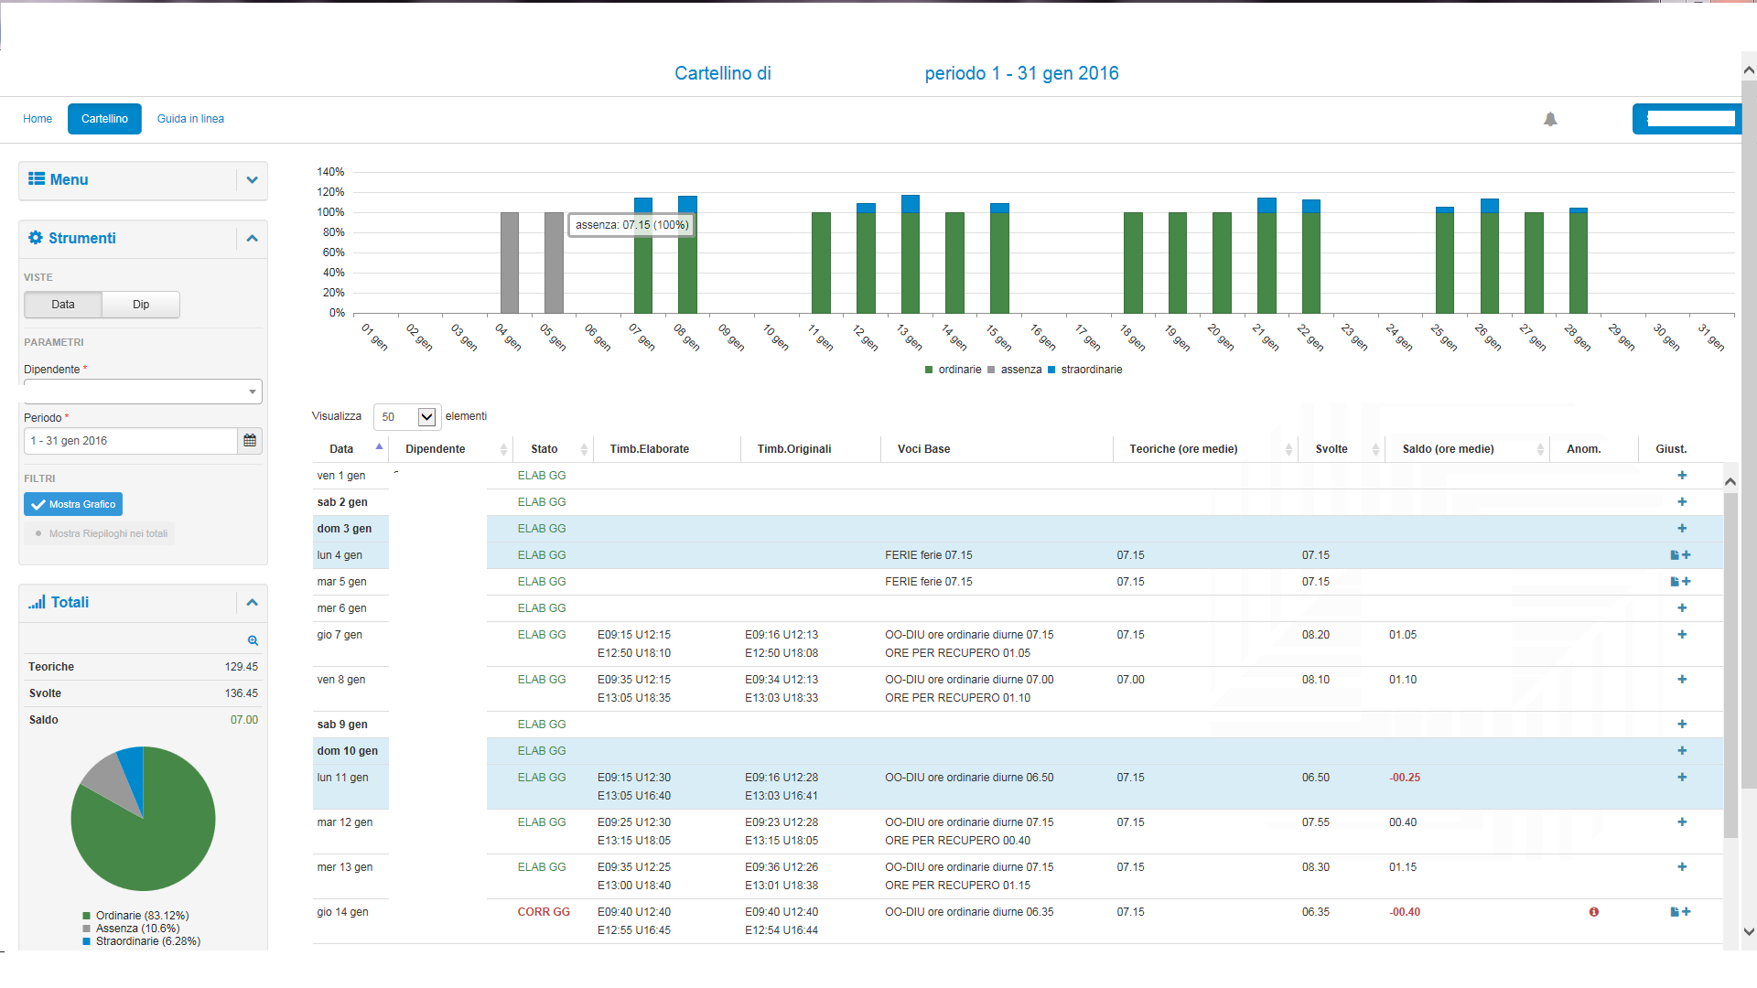Go to Home page
1757x988 pixels.
pyautogui.click(x=38, y=119)
